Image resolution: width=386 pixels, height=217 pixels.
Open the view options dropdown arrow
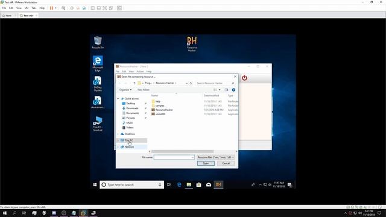tap(220, 90)
